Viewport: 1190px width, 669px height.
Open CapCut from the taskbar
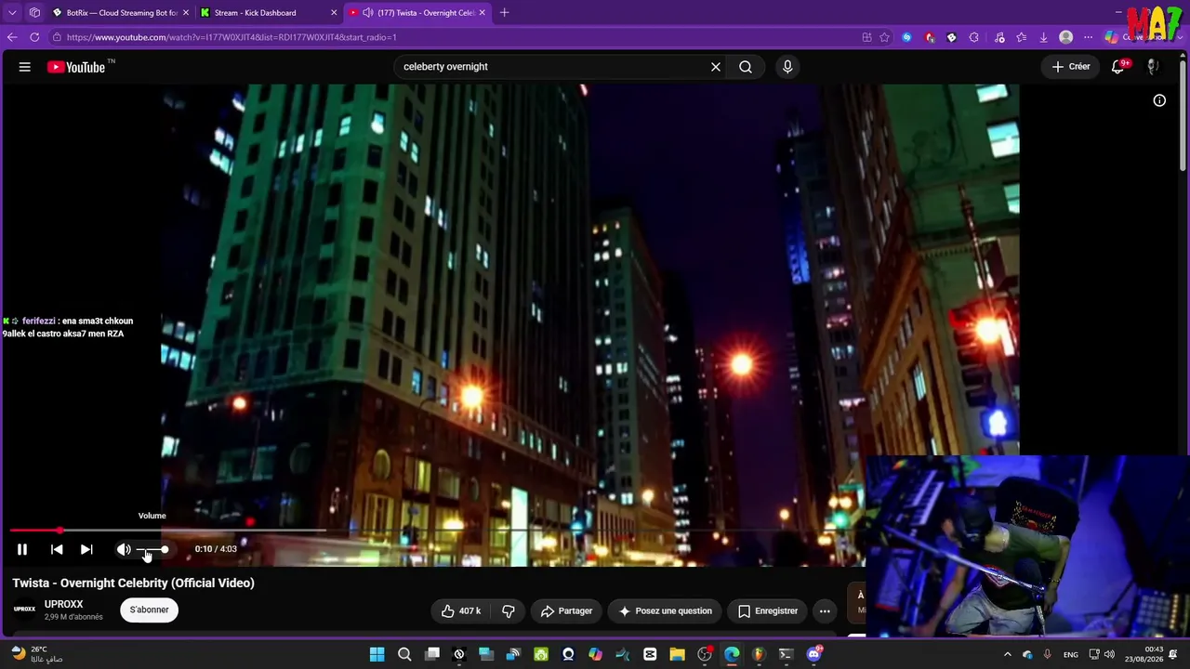(650, 654)
